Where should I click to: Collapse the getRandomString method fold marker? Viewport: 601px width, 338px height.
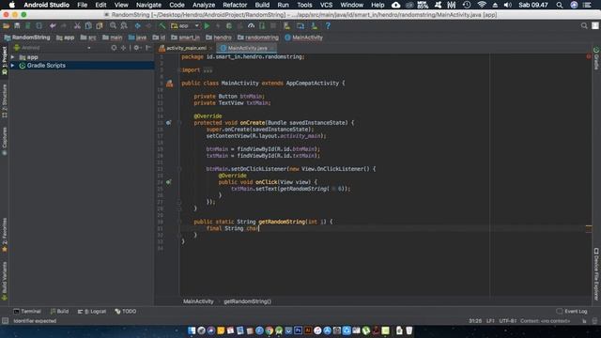click(x=179, y=222)
